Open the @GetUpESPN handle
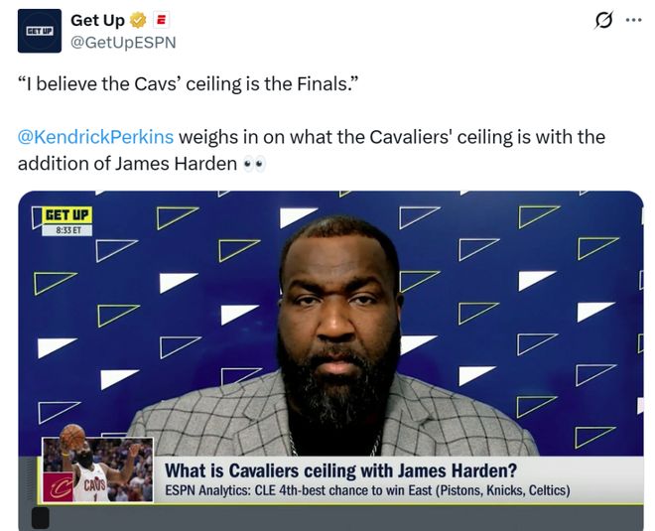 123,43
